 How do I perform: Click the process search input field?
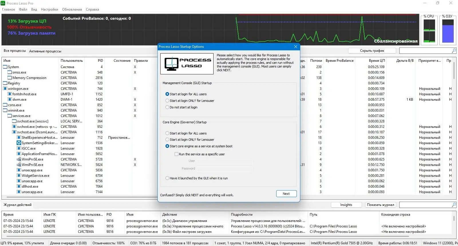point(425,51)
